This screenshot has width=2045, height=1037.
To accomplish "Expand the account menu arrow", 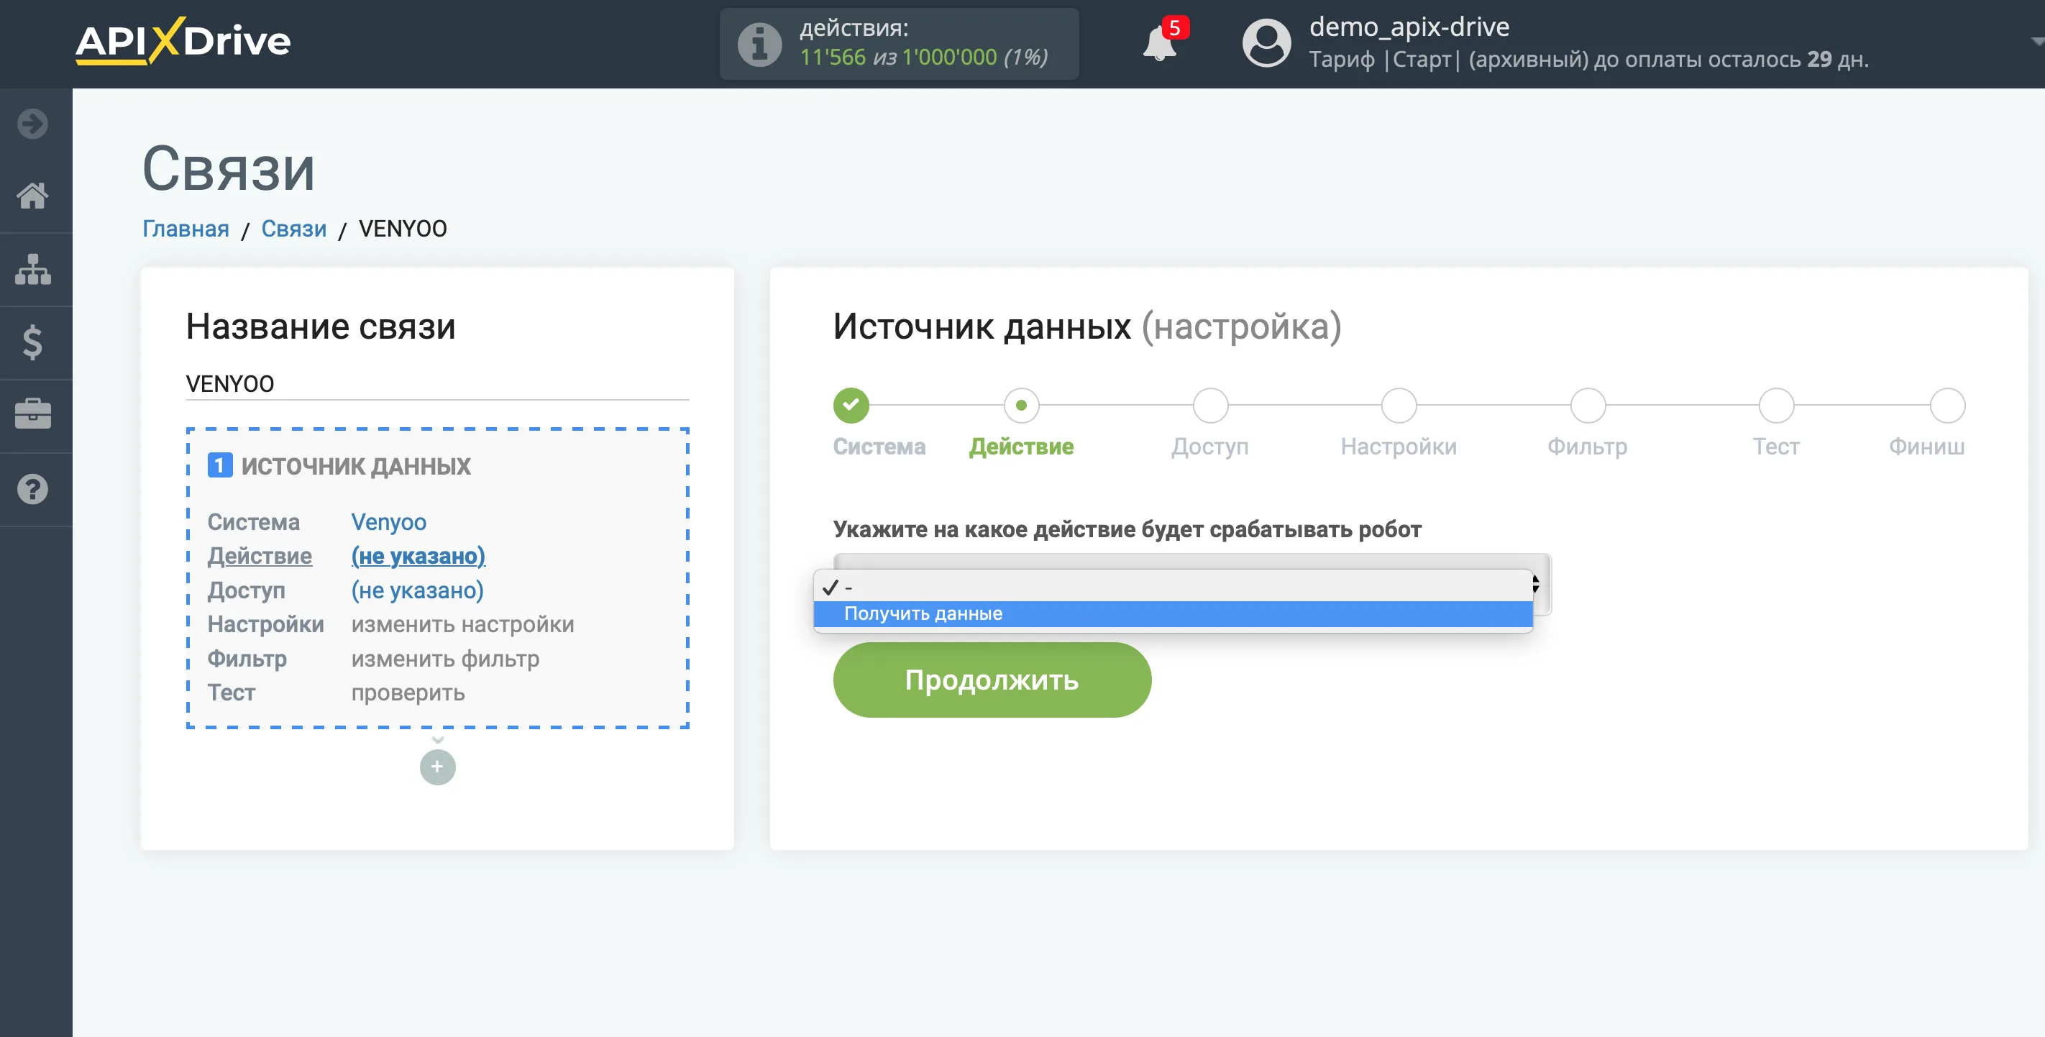I will pyautogui.click(x=2036, y=41).
